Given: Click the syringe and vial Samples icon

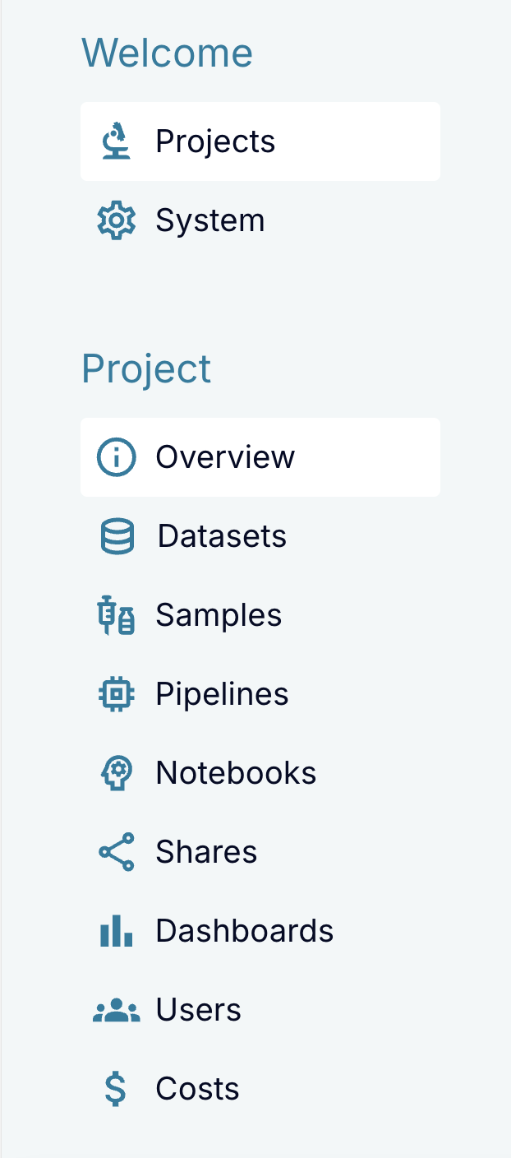Looking at the screenshot, I should (116, 615).
